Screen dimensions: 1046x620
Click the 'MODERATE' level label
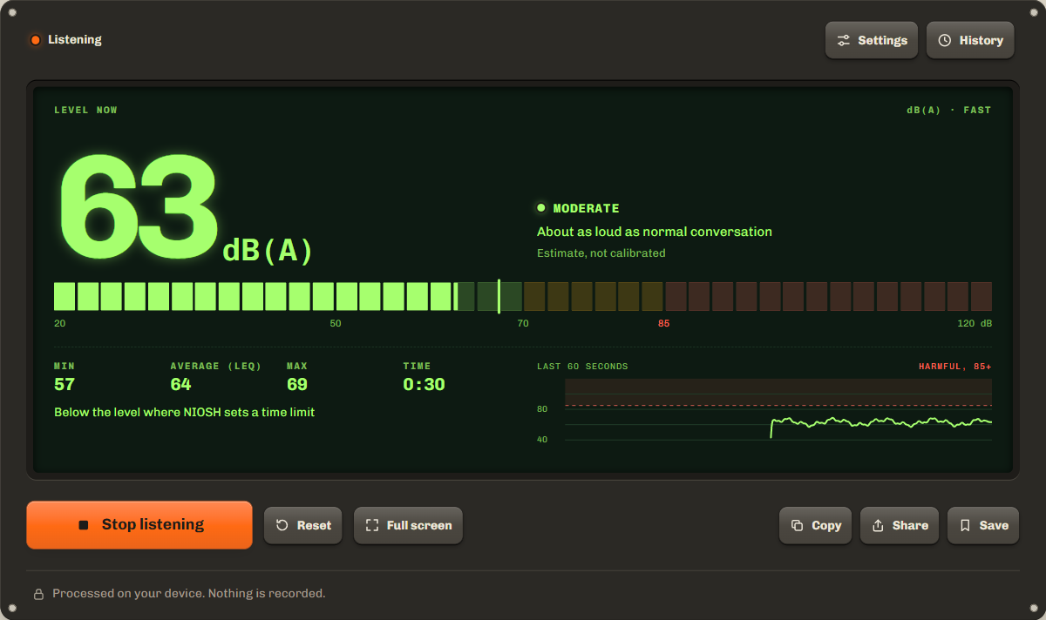(x=587, y=208)
